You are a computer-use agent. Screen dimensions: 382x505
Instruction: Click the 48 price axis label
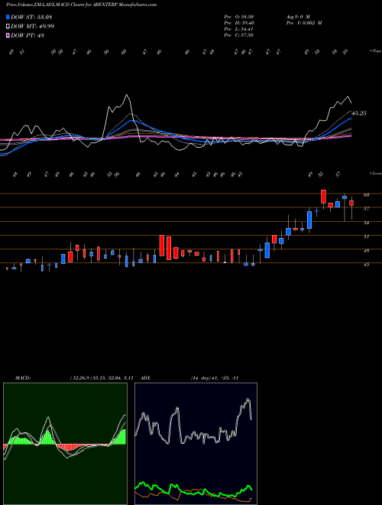tap(366, 250)
